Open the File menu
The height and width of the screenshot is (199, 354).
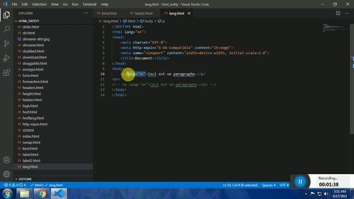point(14,4)
